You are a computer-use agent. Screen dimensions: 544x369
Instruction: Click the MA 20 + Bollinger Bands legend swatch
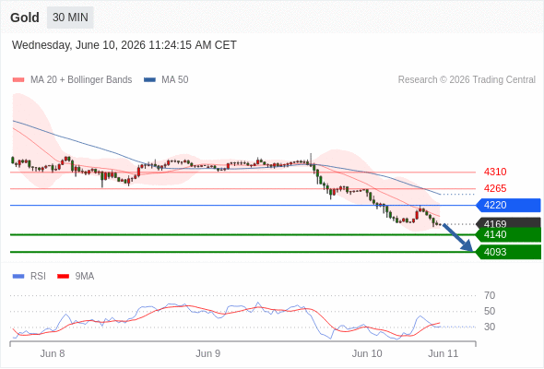point(18,80)
